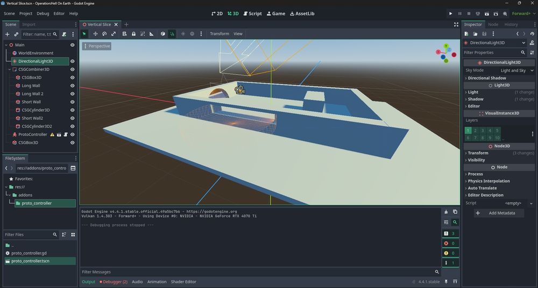This screenshot has width=538, height=288.
Task: Open the Shader Editor bottom panel
Action: pos(183,282)
